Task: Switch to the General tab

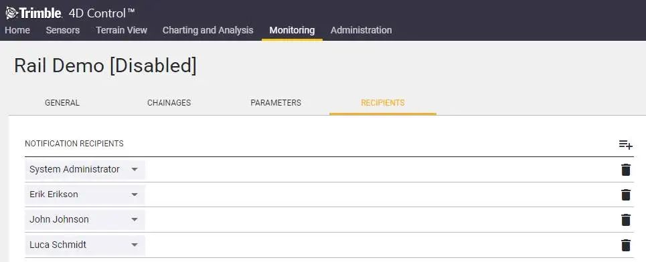Action: click(x=62, y=103)
